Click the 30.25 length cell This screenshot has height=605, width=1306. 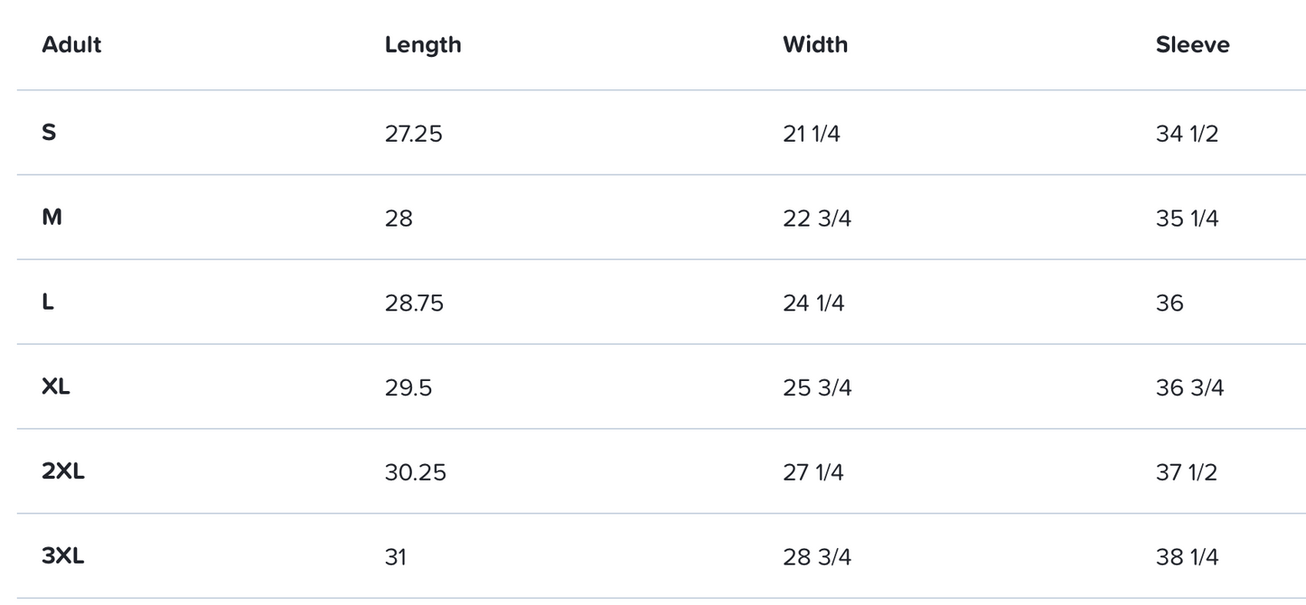(x=416, y=472)
